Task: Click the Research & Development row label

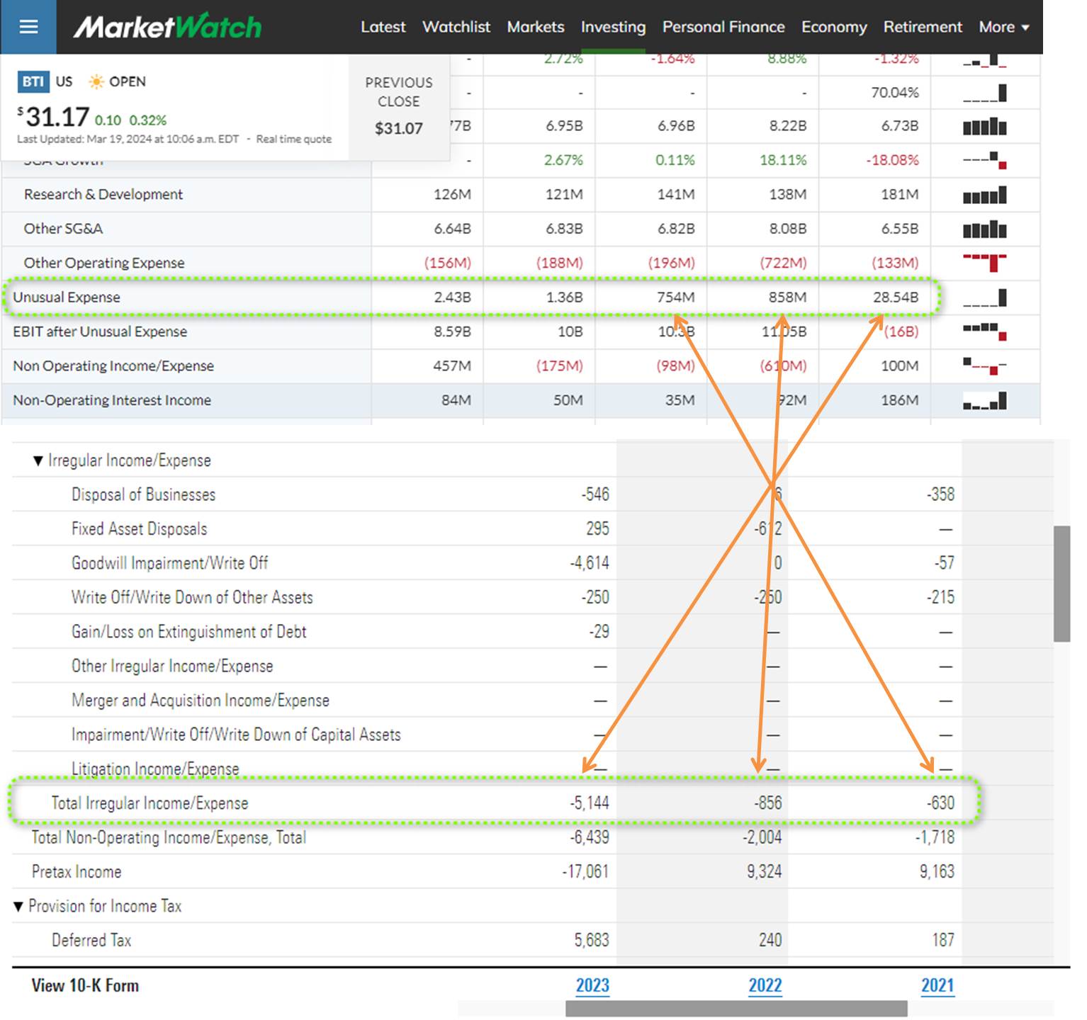Action: 103,194
